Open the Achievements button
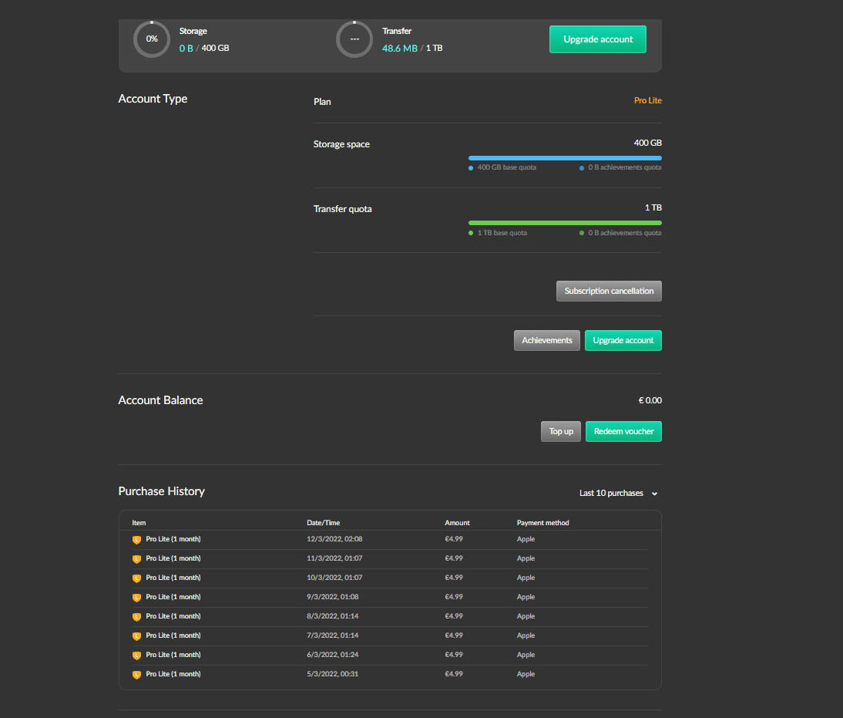Screen dimensions: 843x718 pyautogui.click(x=547, y=341)
